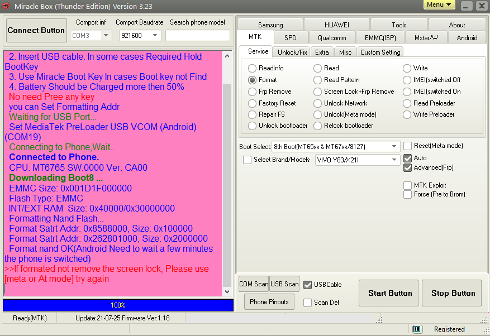
Task: Click the blue 100% progress bar
Action: tap(118, 305)
